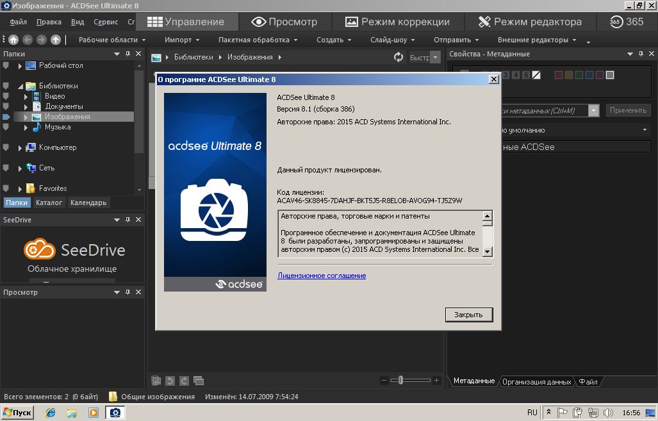Toggle Easy-Select marker for Компьютер
This screenshot has height=421, width=658.
pos(6,147)
